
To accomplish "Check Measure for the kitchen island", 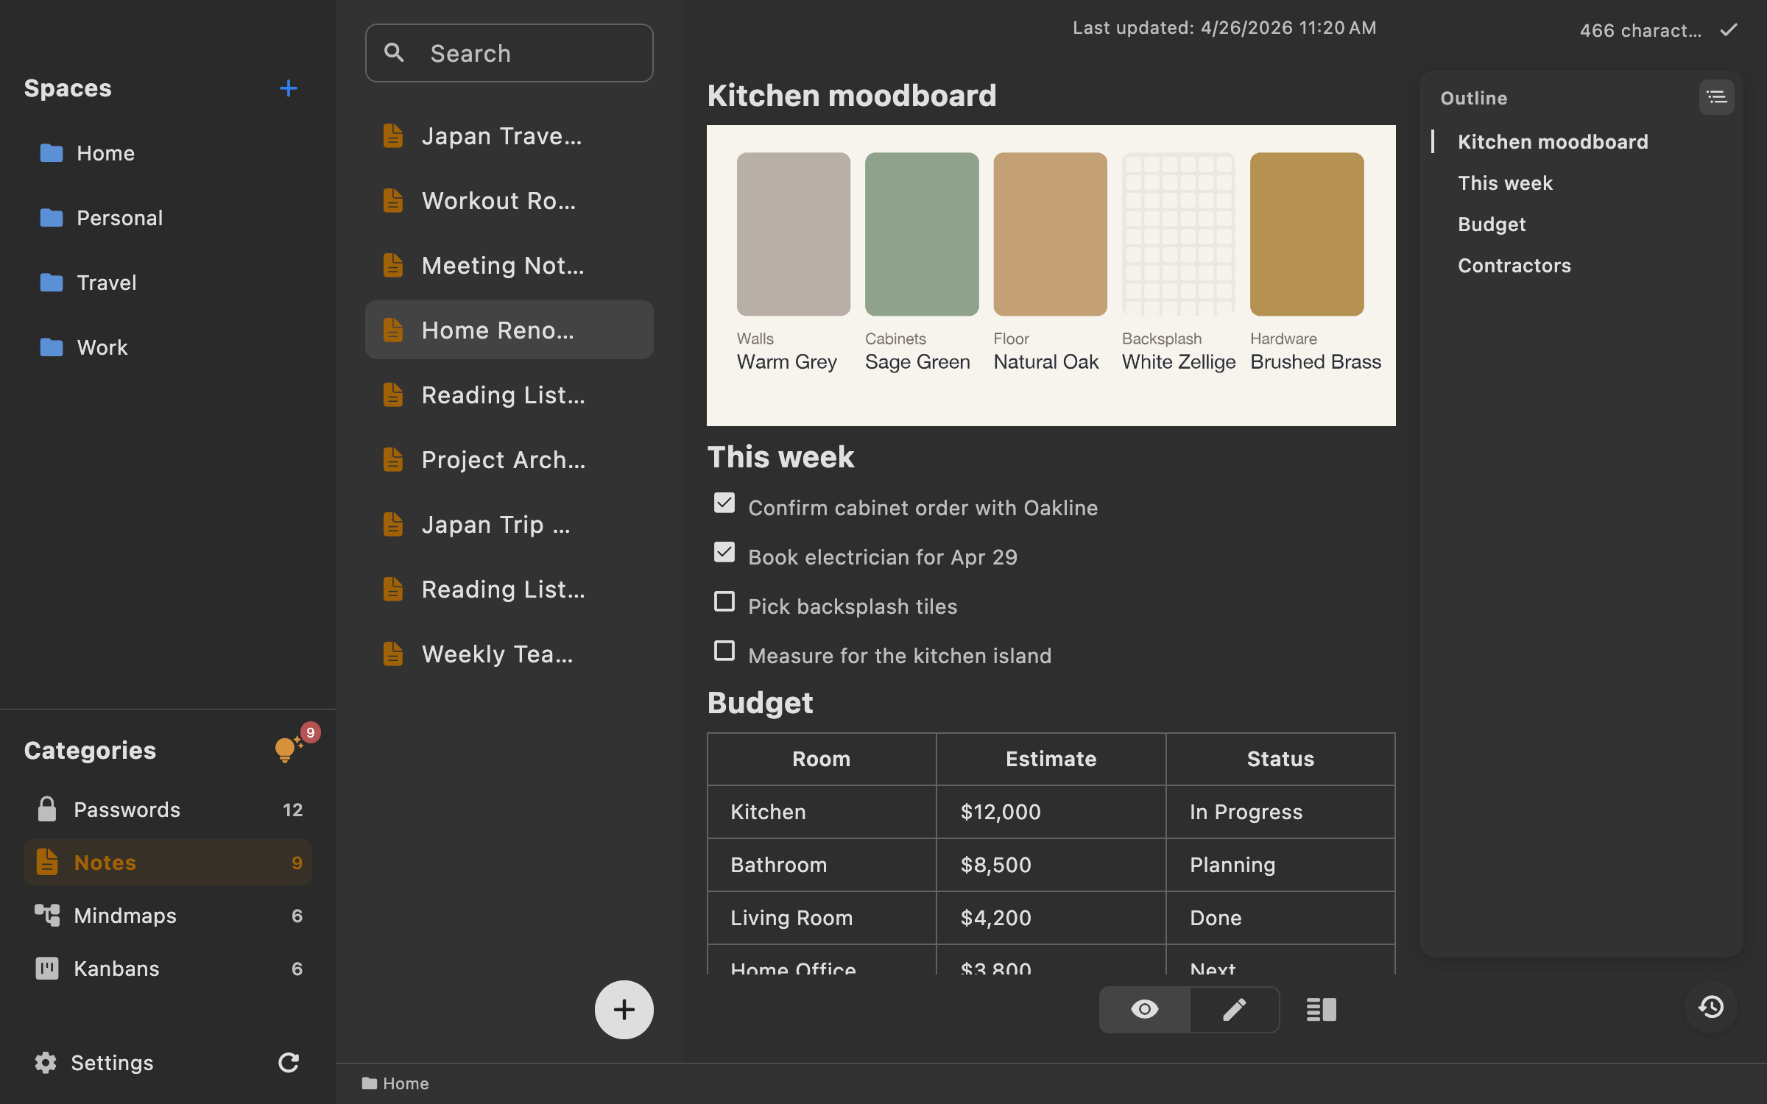I will [x=724, y=651].
